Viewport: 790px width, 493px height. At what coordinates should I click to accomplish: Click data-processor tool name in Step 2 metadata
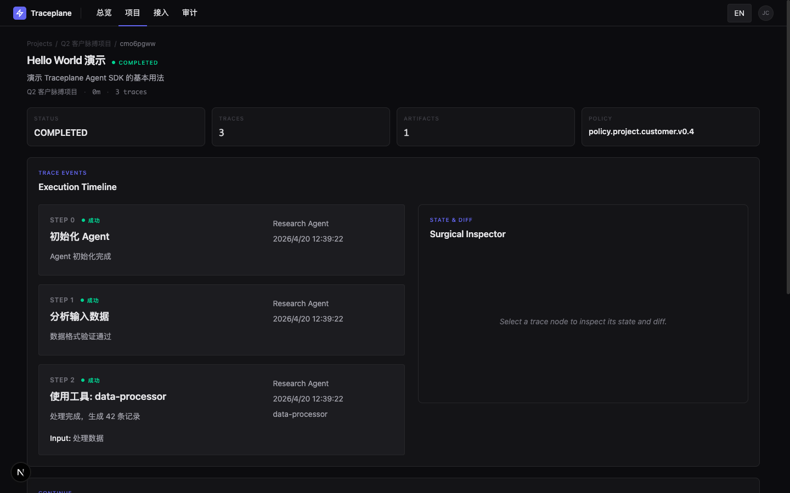[x=300, y=414]
